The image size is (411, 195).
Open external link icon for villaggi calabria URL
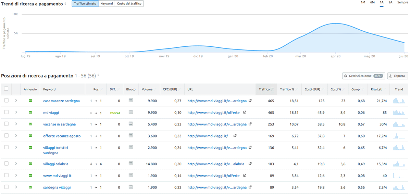tap(250, 164)
